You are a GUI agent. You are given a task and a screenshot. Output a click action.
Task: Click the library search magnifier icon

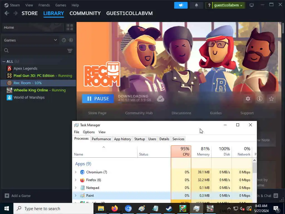(x=6, y=50)
